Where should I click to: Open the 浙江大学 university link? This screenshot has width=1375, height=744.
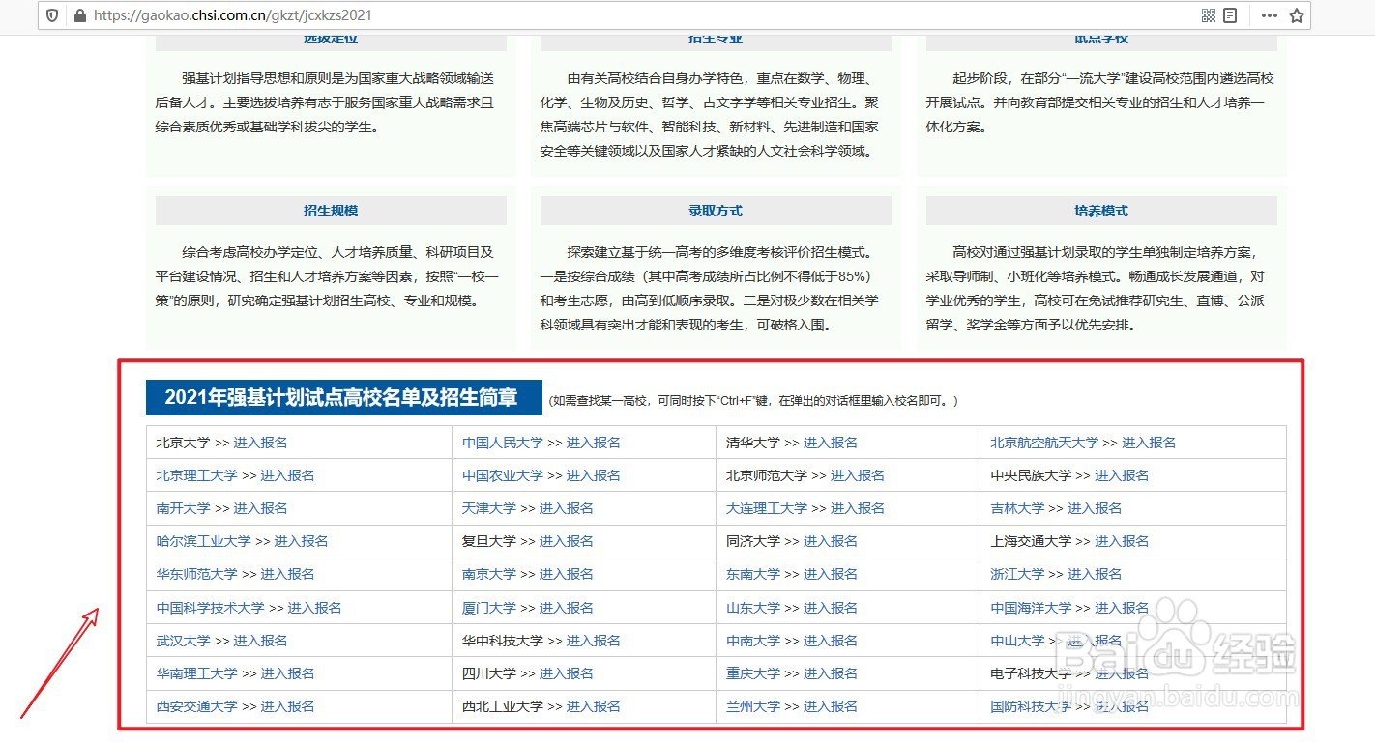coord(1017,574)
